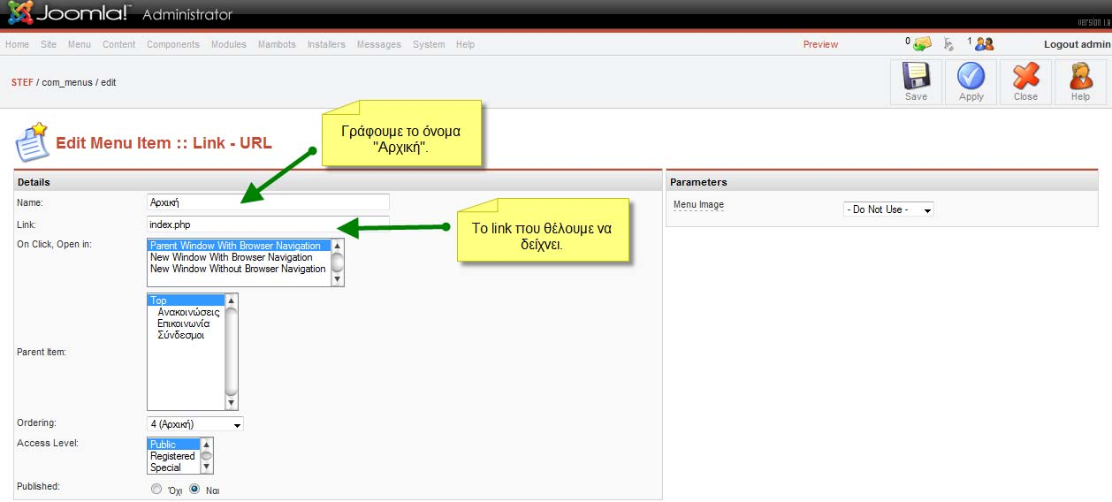Select the Όχι published radio button
Screen dimensions: 1112x502
[x=156, y=489]
